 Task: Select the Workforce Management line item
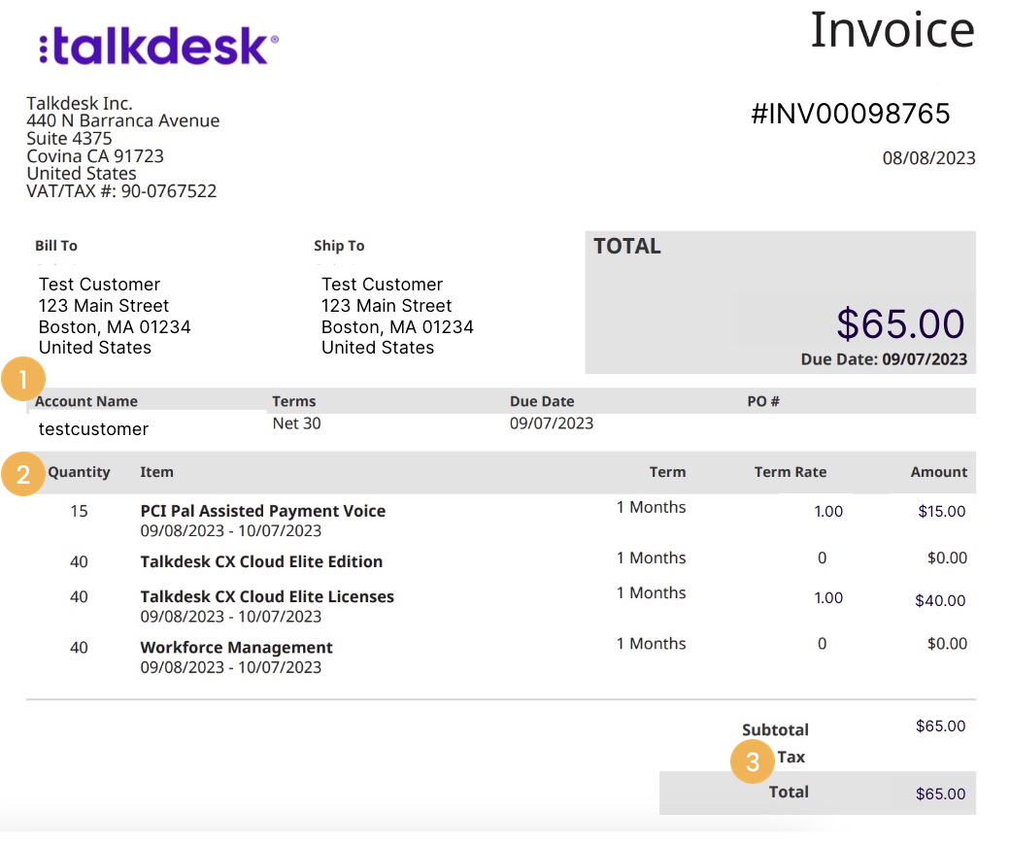(236, 648)
